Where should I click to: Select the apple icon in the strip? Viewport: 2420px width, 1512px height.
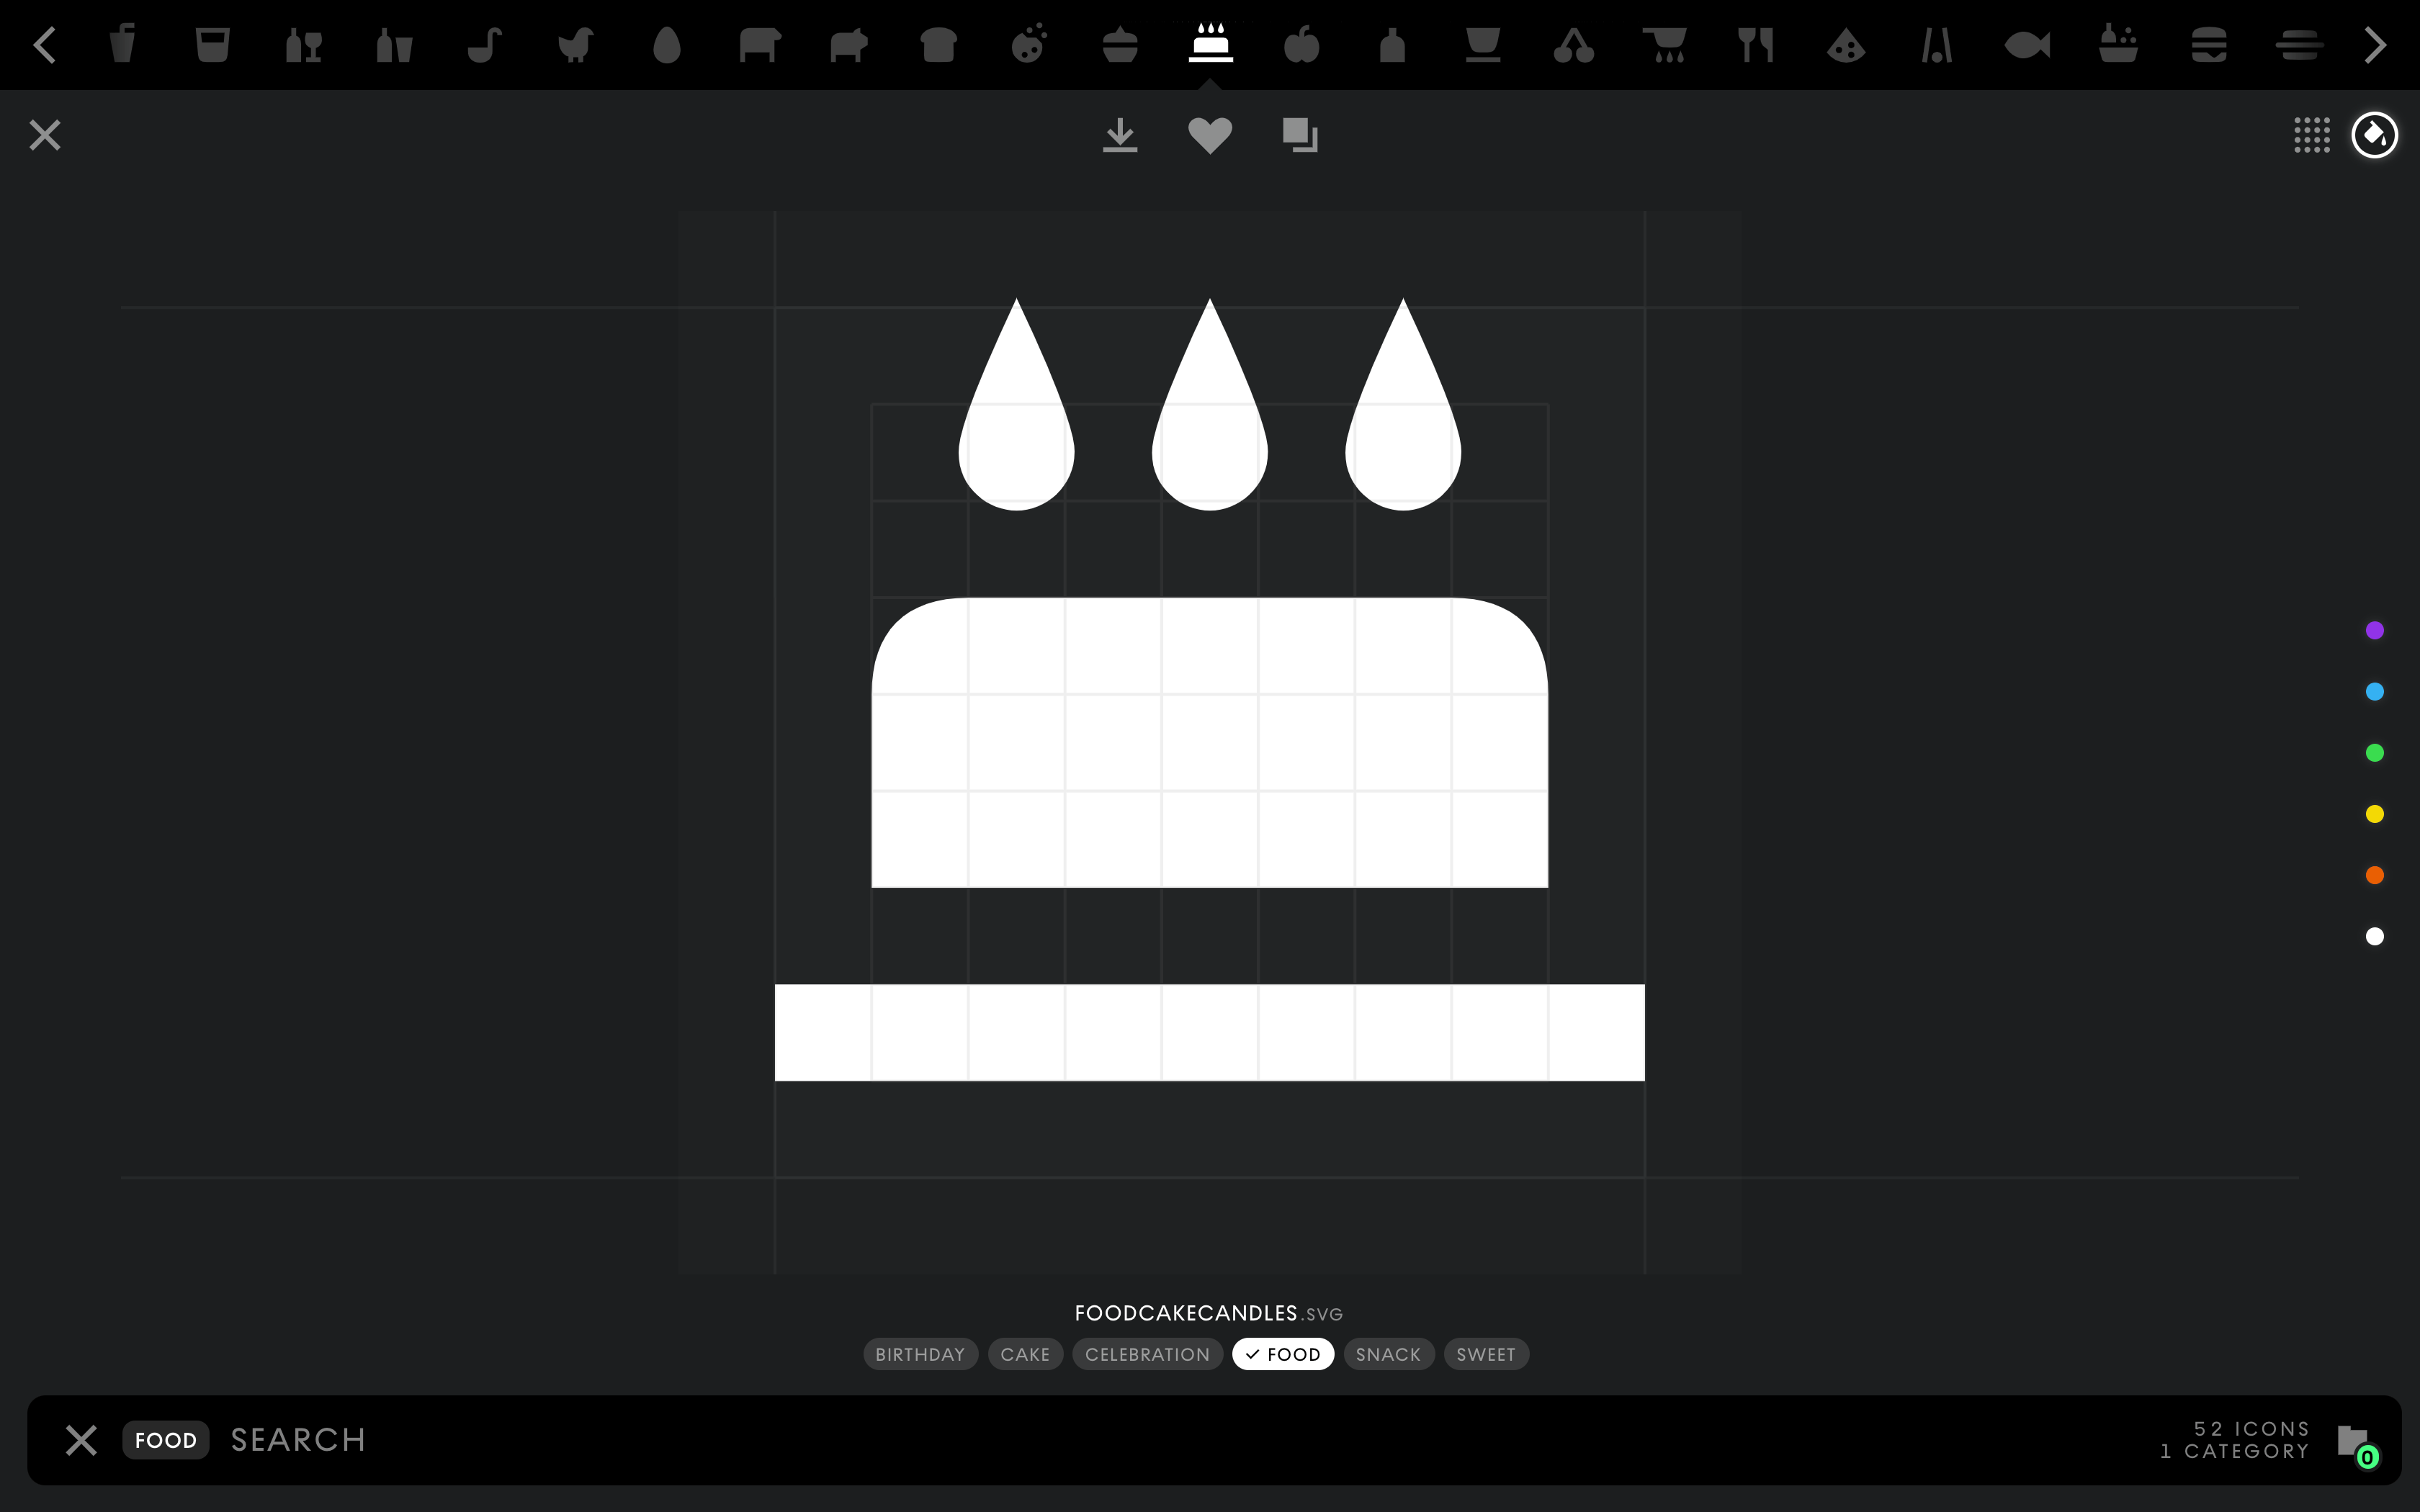point(1301,45)
